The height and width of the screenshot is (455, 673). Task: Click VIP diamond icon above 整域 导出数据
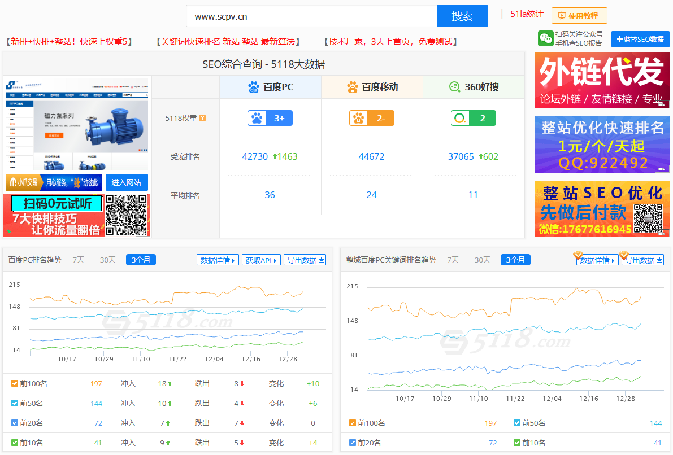coord(624,255)
